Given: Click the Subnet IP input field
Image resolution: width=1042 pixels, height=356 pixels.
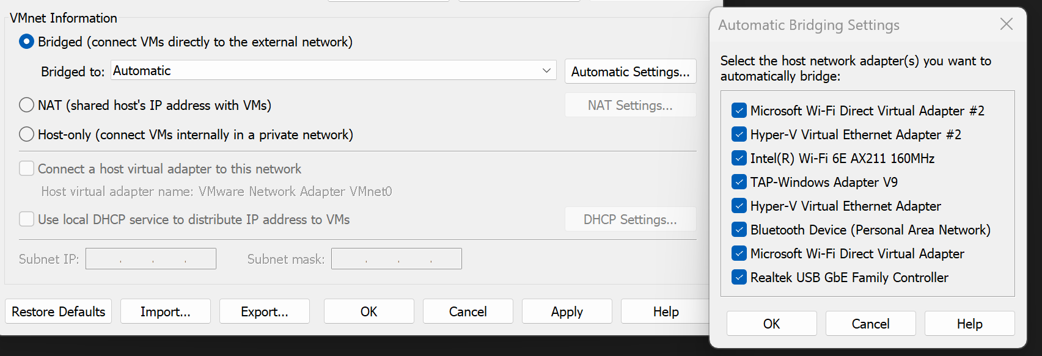Looking at the screenshot, I should 150,259.
